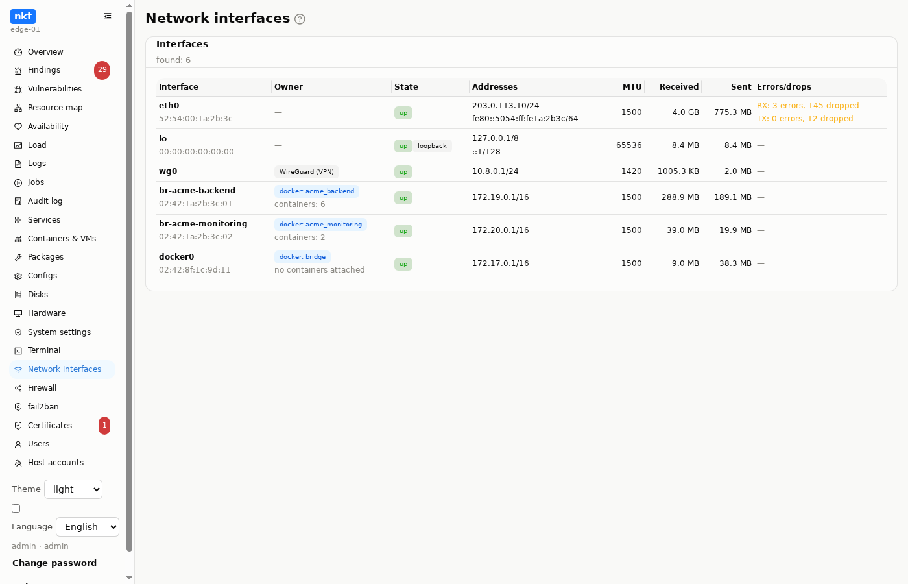The height and width of the screenshot is (584, 908).
Task: Click the docker: acme_monitoring owner tag
Action: 320,225
